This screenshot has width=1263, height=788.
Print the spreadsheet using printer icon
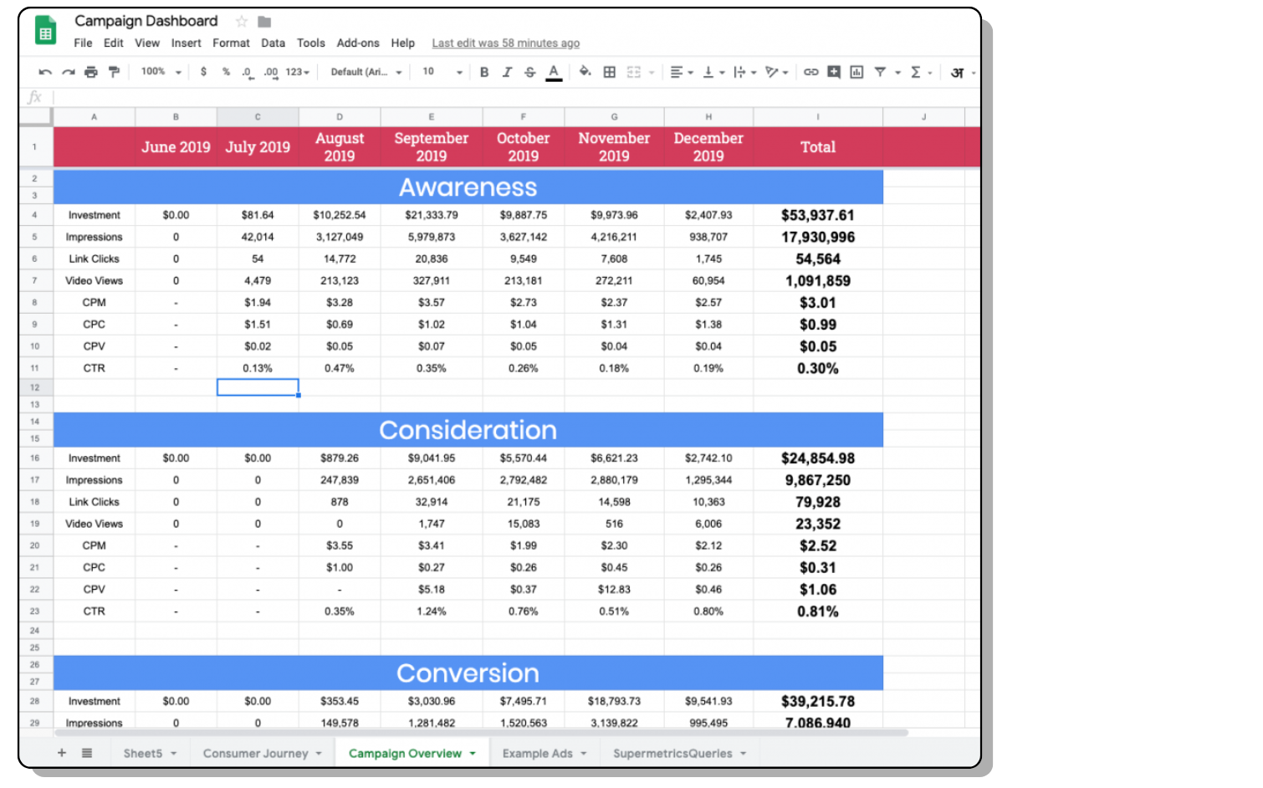click(91, 73)
